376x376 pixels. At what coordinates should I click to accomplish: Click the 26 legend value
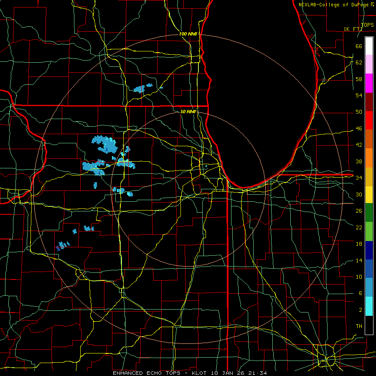click(x=359, y=211)
